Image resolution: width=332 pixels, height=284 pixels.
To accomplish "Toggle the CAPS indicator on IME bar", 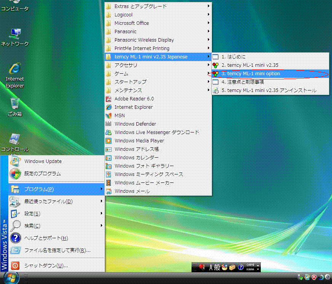I will (x=250, y=265).
